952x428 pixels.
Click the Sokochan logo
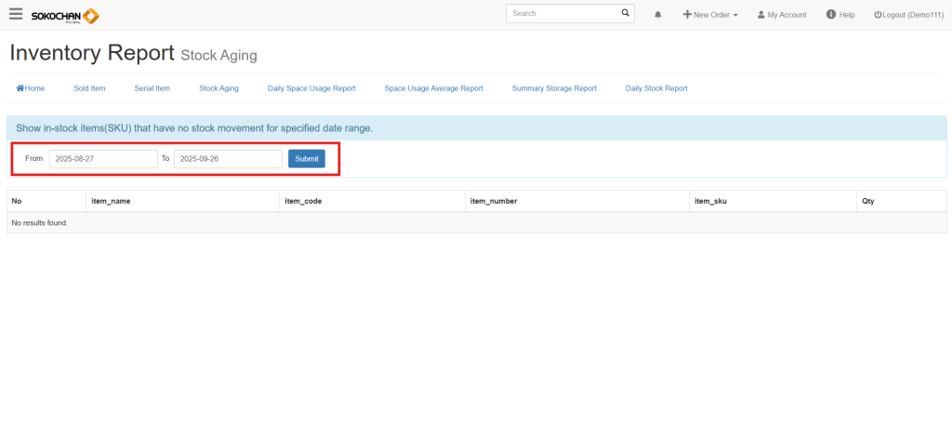point(65,16)
